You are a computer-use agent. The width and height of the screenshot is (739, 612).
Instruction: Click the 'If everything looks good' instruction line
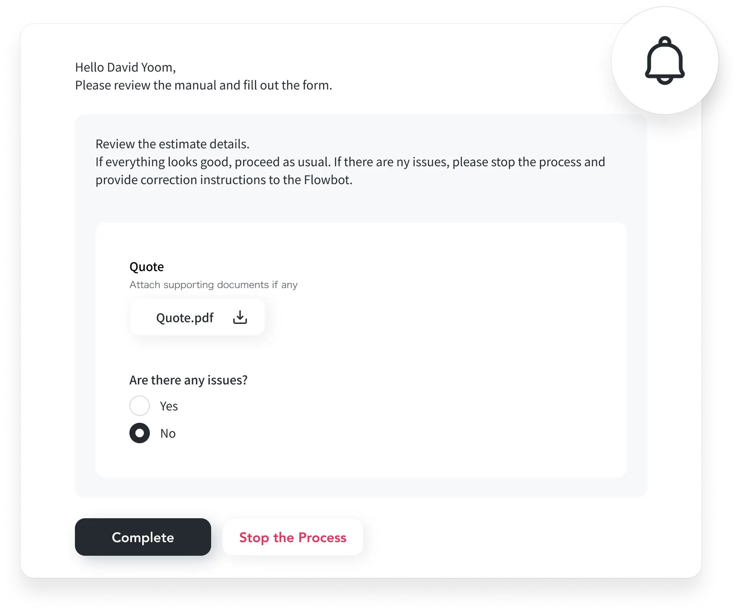(350, 162)
